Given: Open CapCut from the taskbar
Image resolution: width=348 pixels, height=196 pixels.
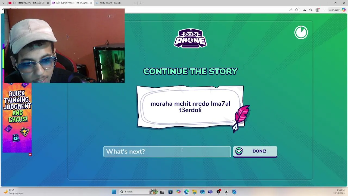Looking at the screenshot, I should coord(226,192).
